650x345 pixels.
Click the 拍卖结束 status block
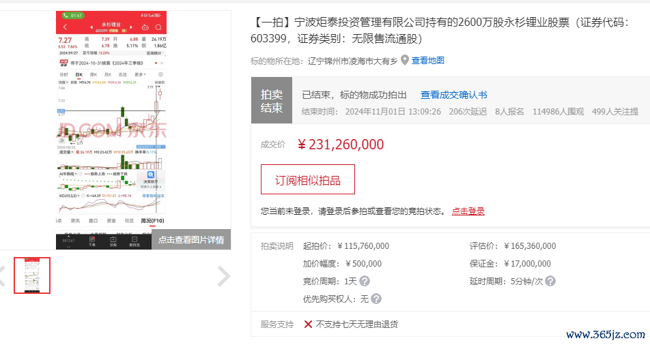(x=272, y=100)
